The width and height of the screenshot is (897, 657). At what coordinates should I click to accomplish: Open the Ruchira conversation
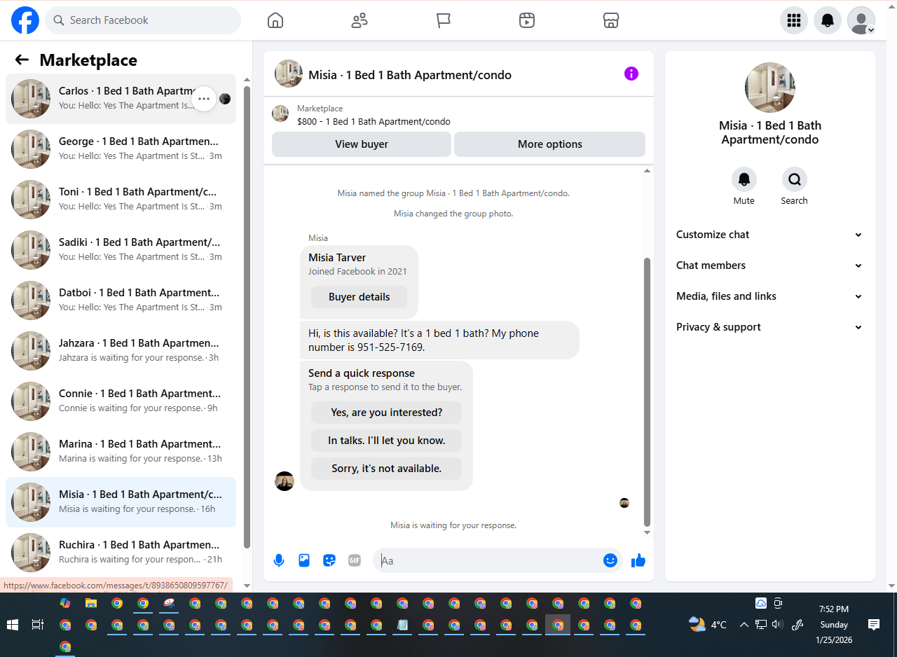(x=121, y=553)
